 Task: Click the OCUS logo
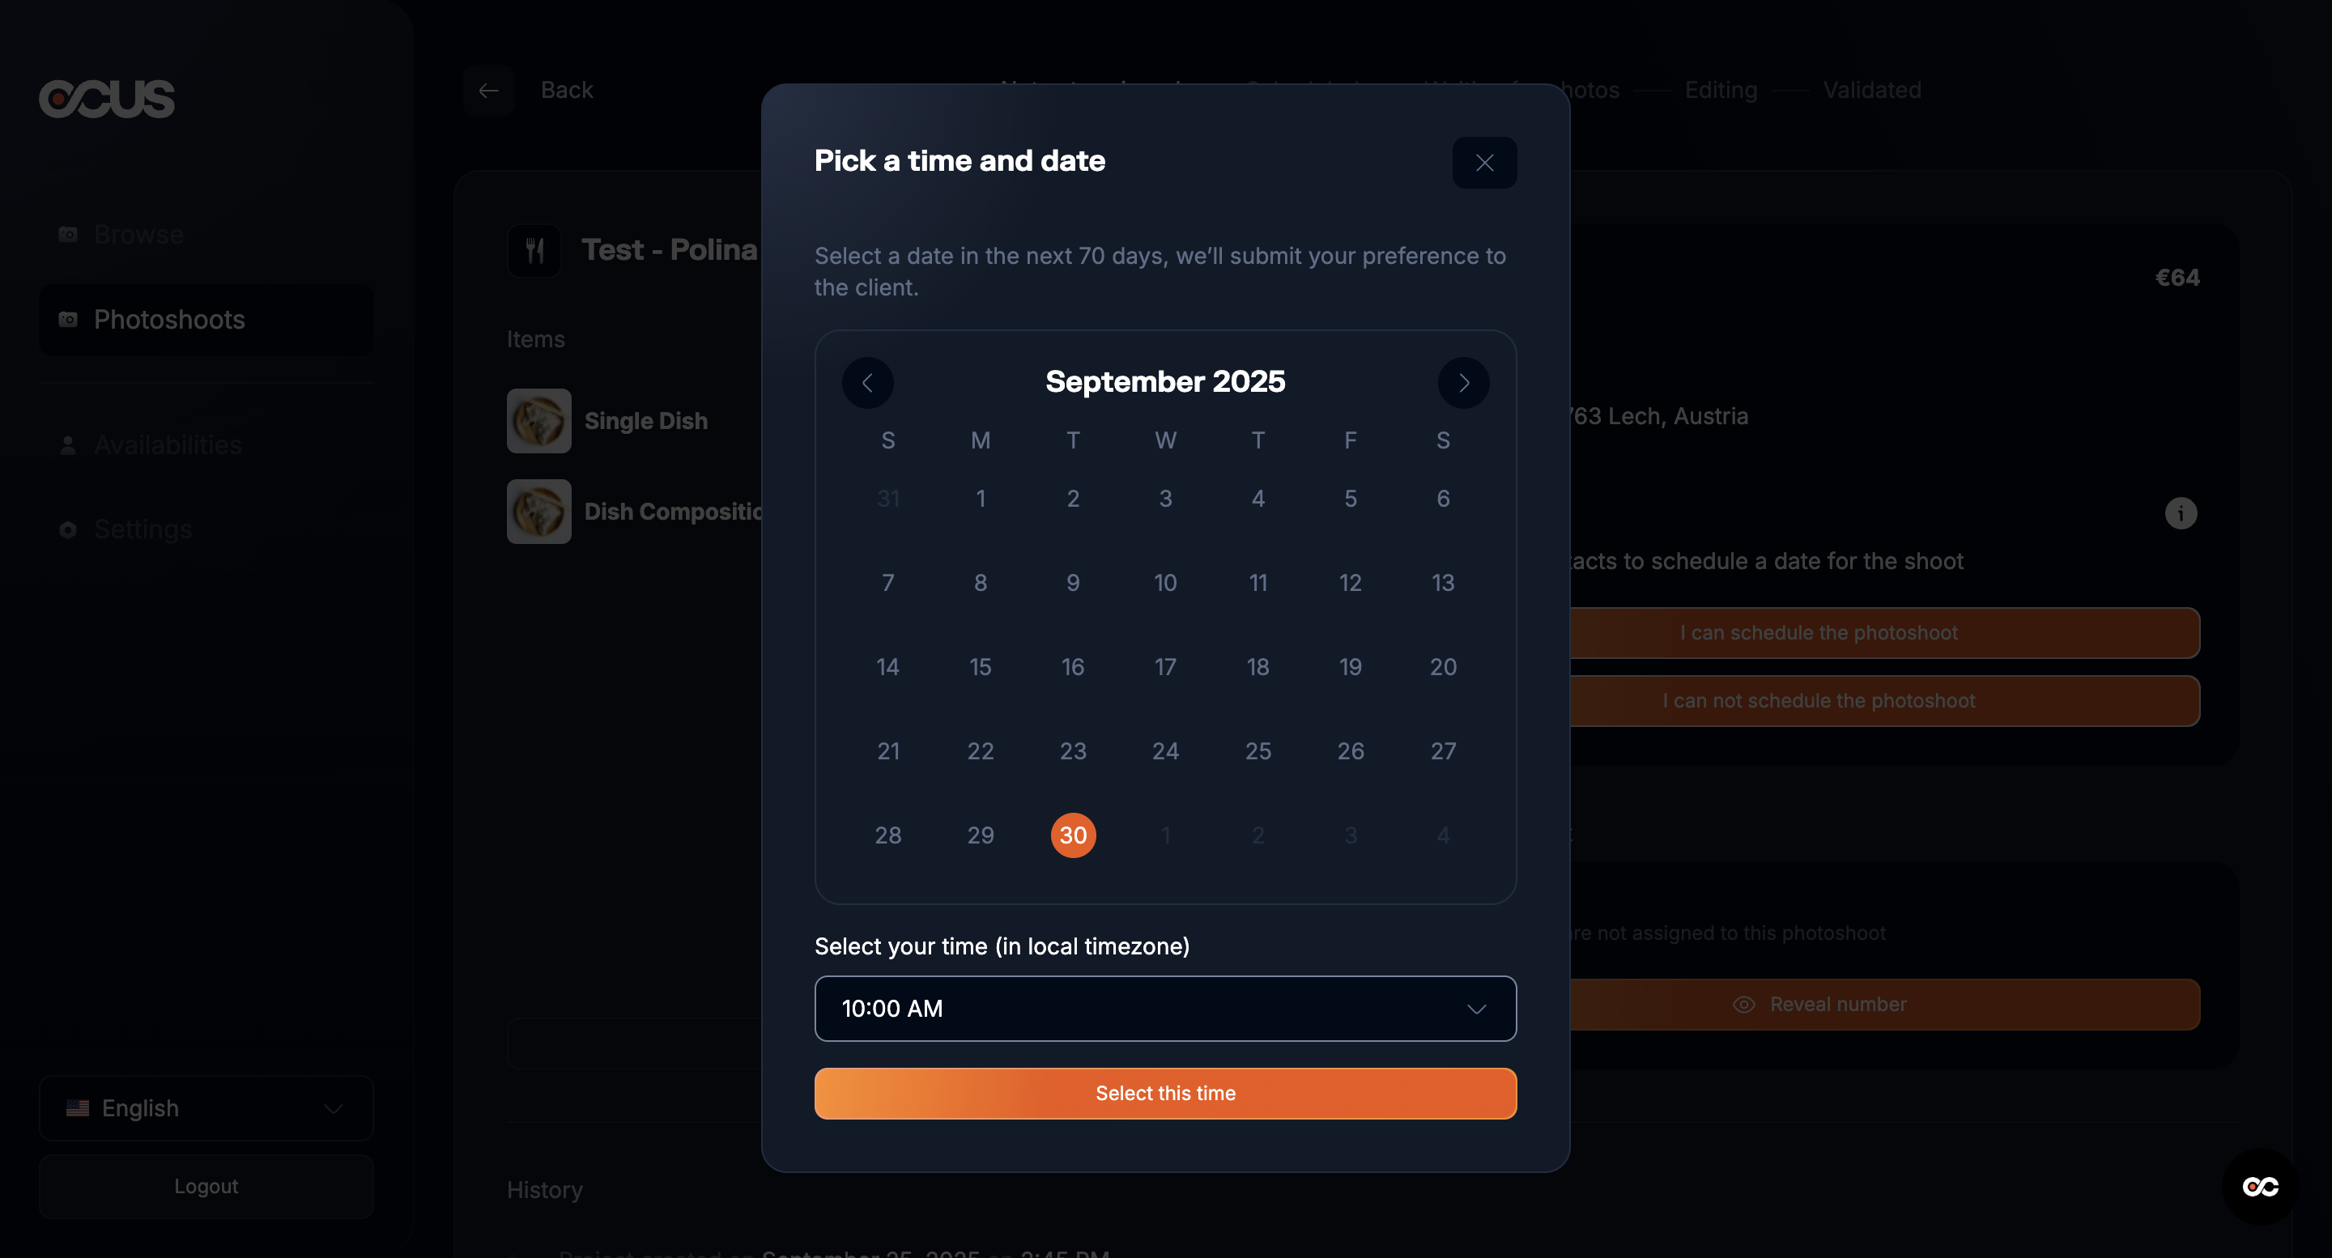[107, 98]
